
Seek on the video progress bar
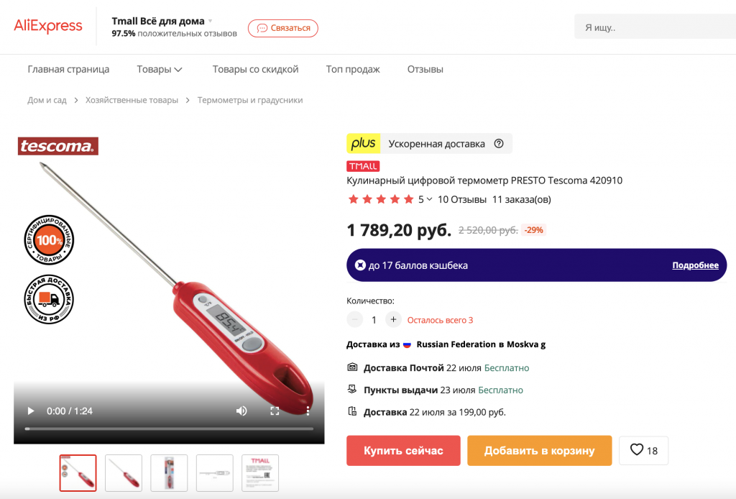[169, 429]
